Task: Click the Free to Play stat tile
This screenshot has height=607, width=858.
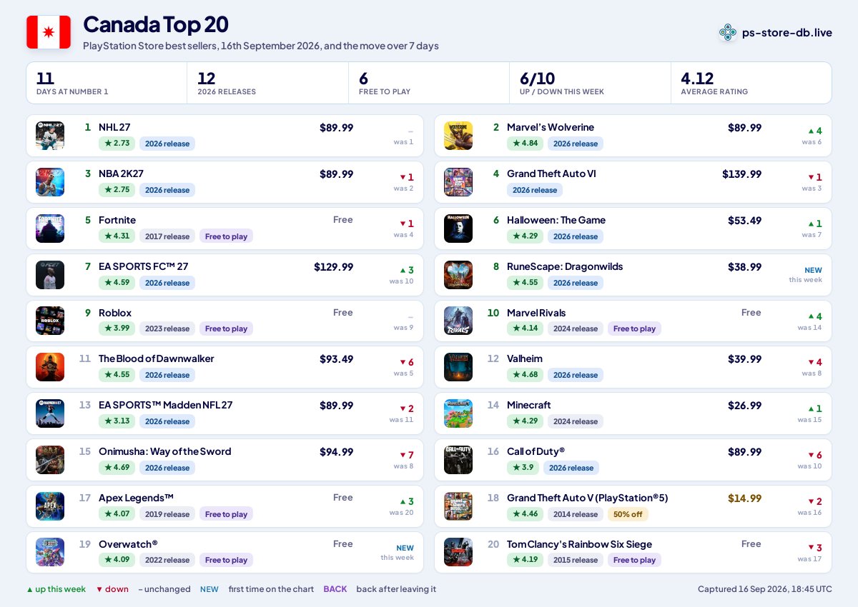Action: [x=429, y=83]
